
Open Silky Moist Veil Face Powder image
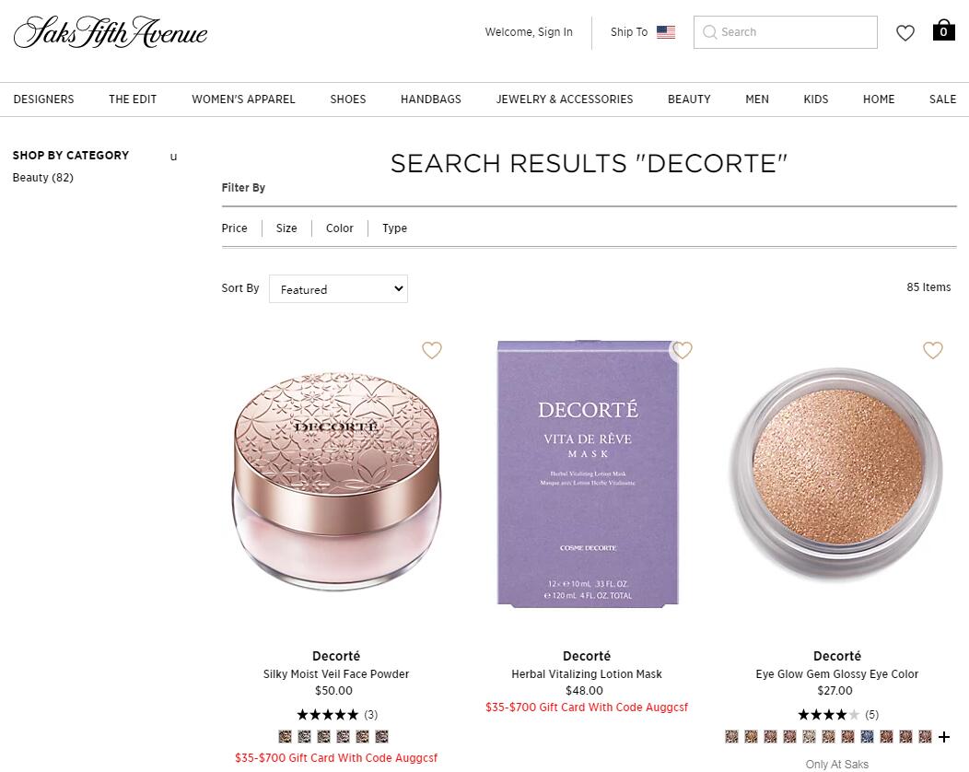click(x=336, y=482)
